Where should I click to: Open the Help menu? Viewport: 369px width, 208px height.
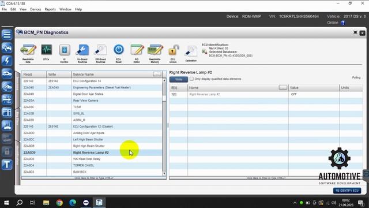pos(78,9)
